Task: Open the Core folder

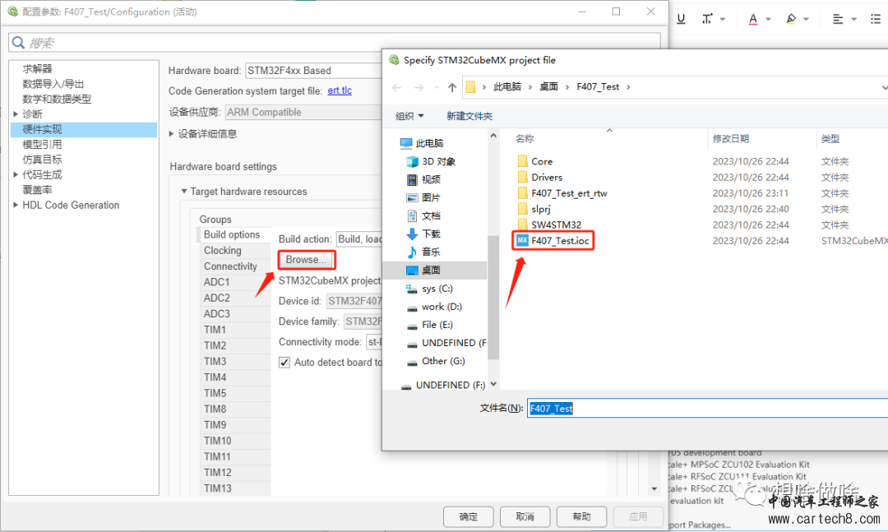Action: pyautogui.click(x=534, y=161)
